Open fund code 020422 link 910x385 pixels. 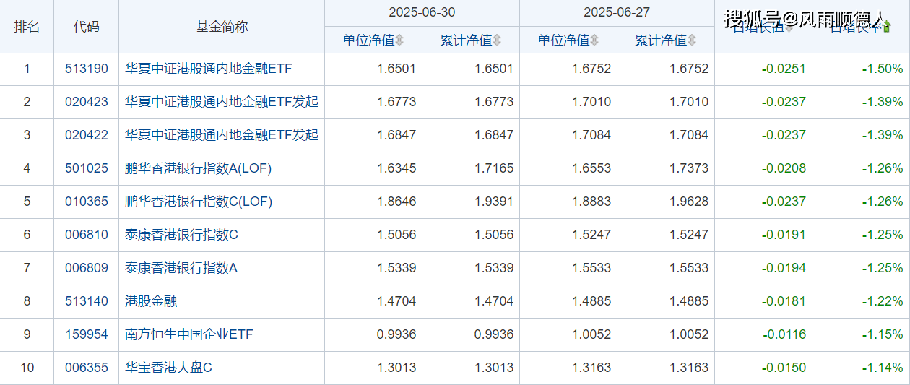87,136
